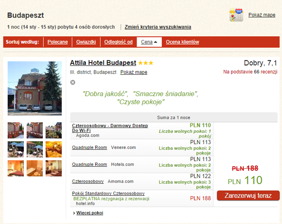282x224 pixels.
Task: Sort results by Gwiazdki
Action: pos(86,42)
